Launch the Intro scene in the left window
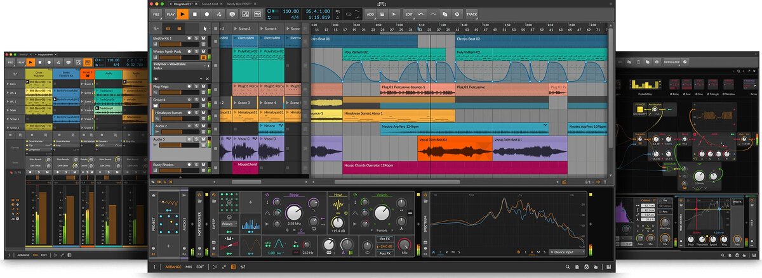Screen dimensions: 762x278 [8, 84]
